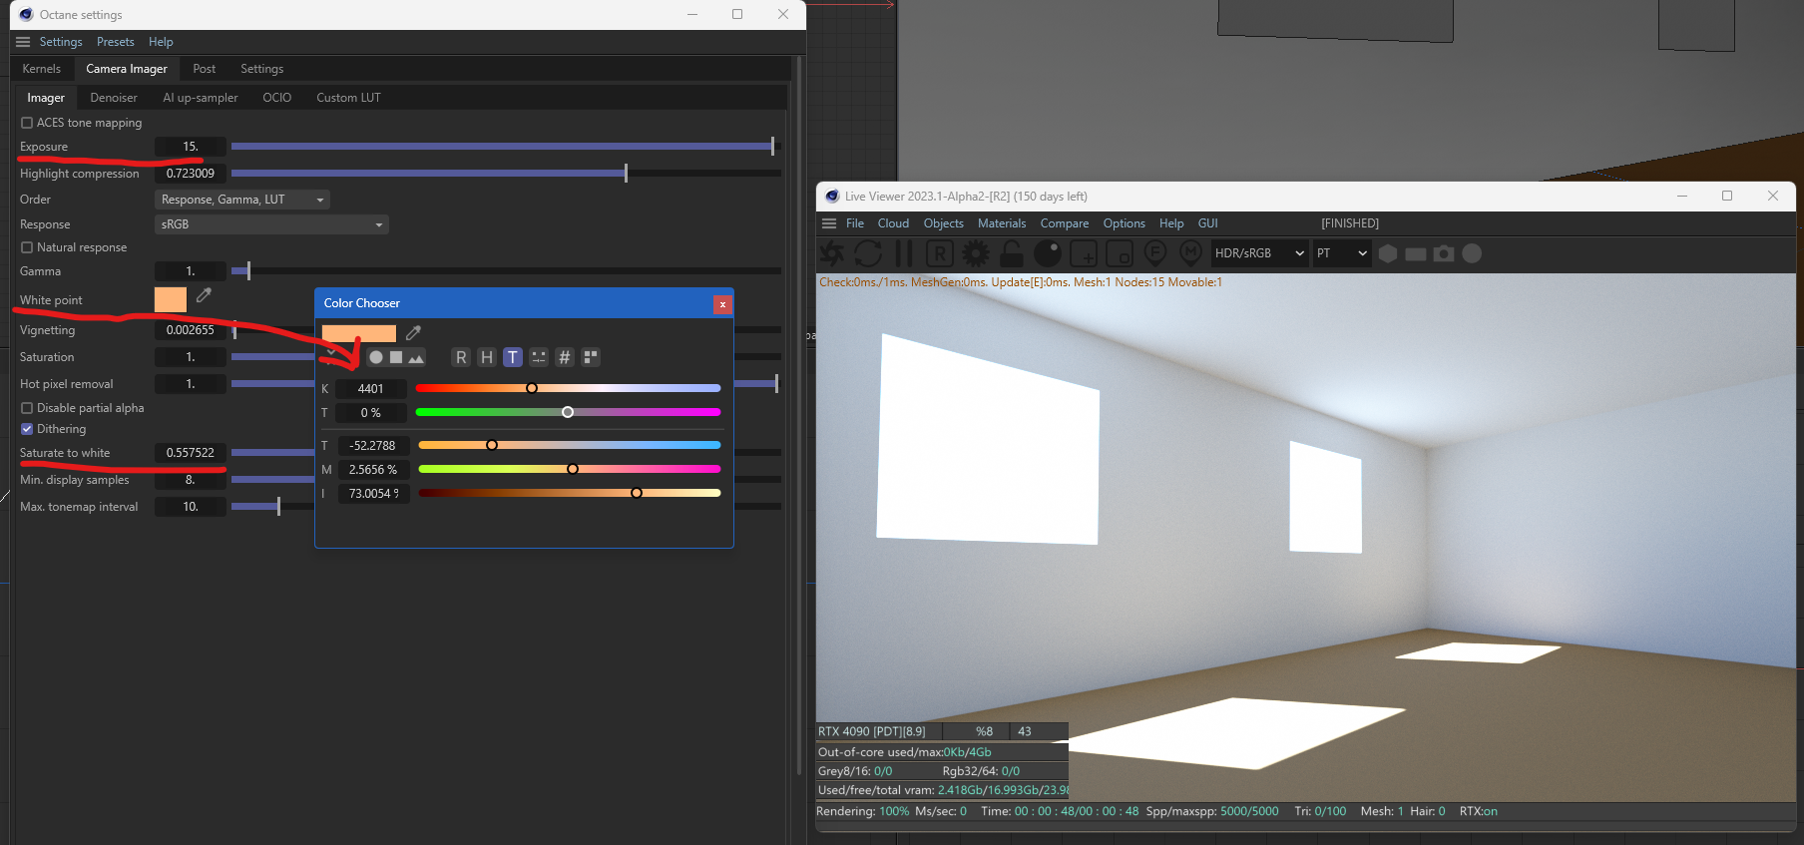Switch to color wheel mode in Color Chooser
The width and height of the screenshot is (1804, 845).
[376, 357]
